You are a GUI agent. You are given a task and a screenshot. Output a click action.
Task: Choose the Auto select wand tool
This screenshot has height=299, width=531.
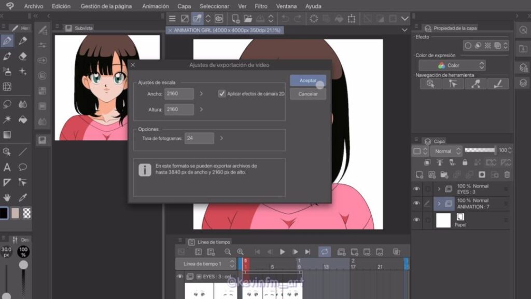[x=7, y=119]
